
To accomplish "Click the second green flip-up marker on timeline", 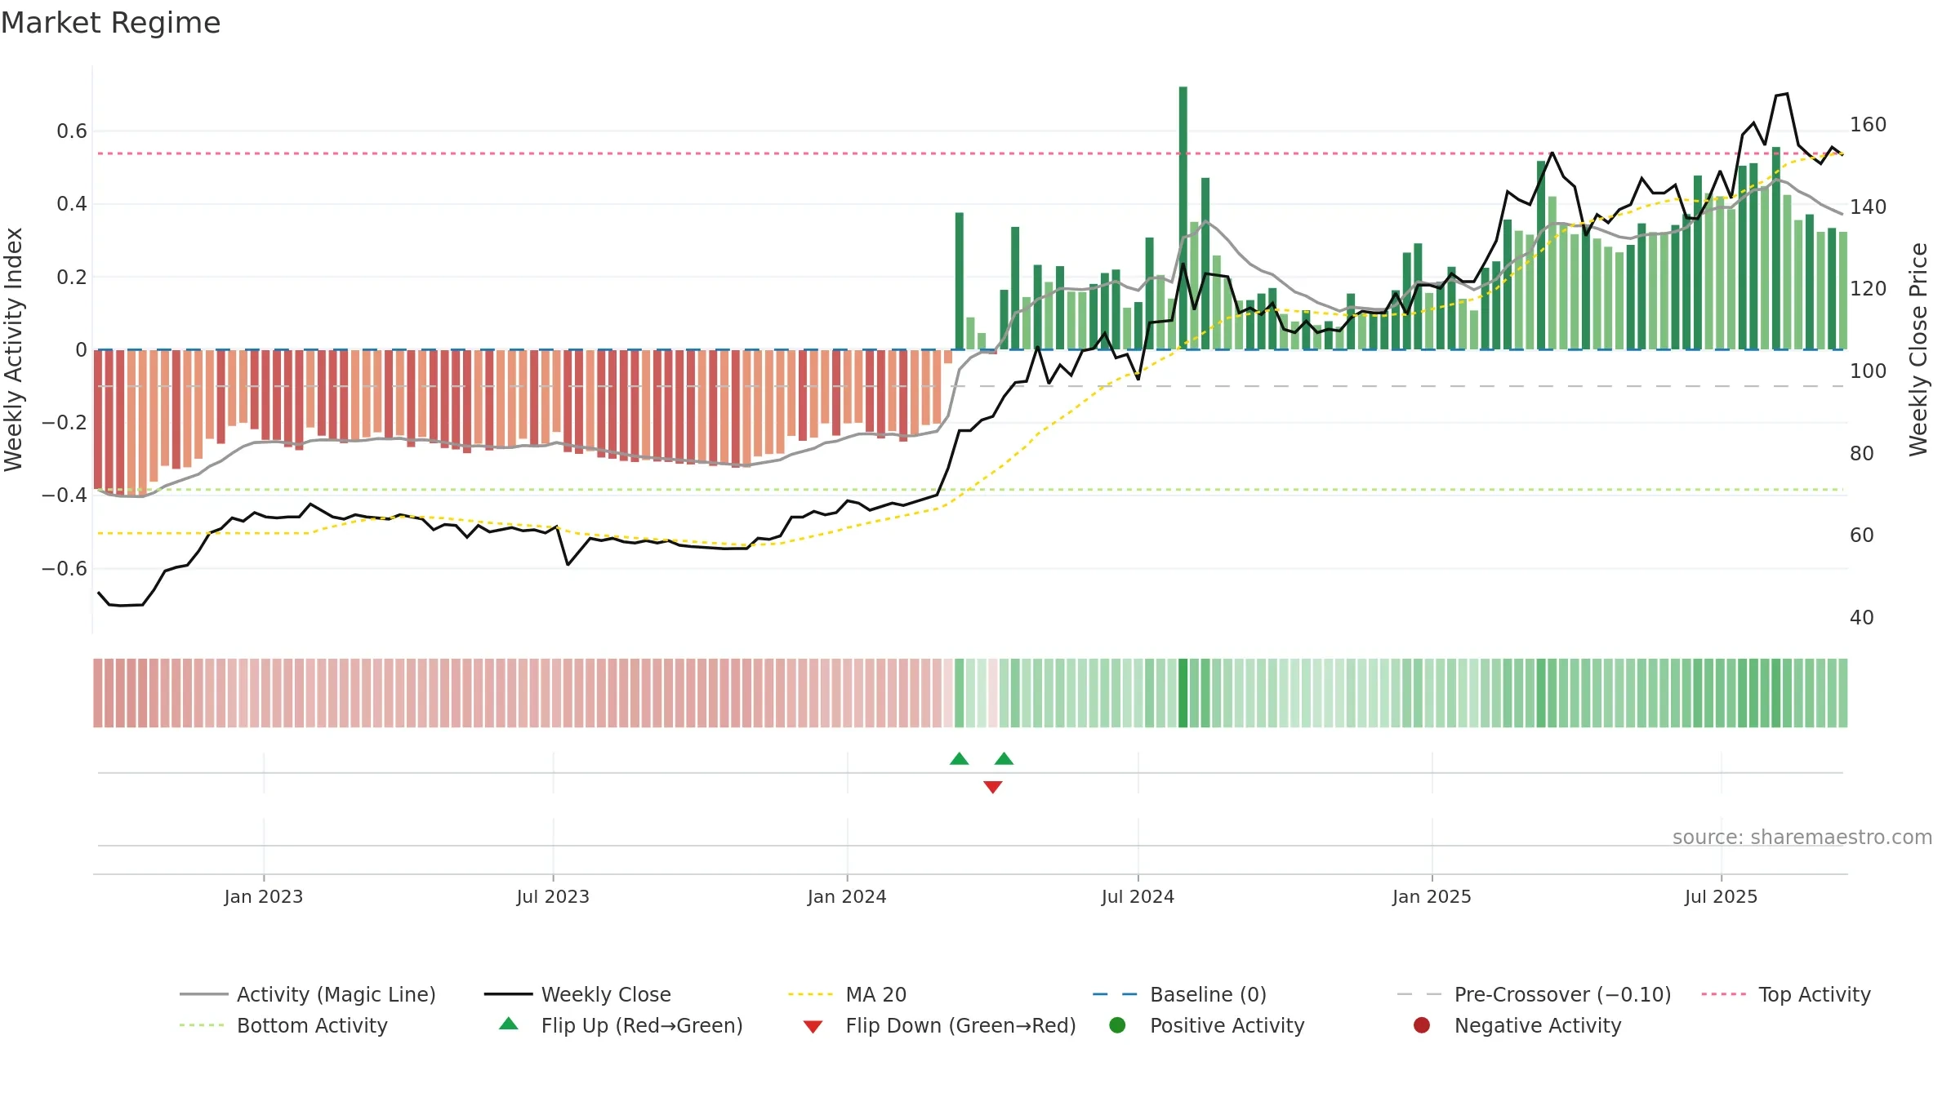I will click(x=1004, y=759).
